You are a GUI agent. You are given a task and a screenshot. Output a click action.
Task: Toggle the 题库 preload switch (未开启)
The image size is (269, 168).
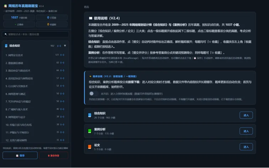(x=94, y=93)
